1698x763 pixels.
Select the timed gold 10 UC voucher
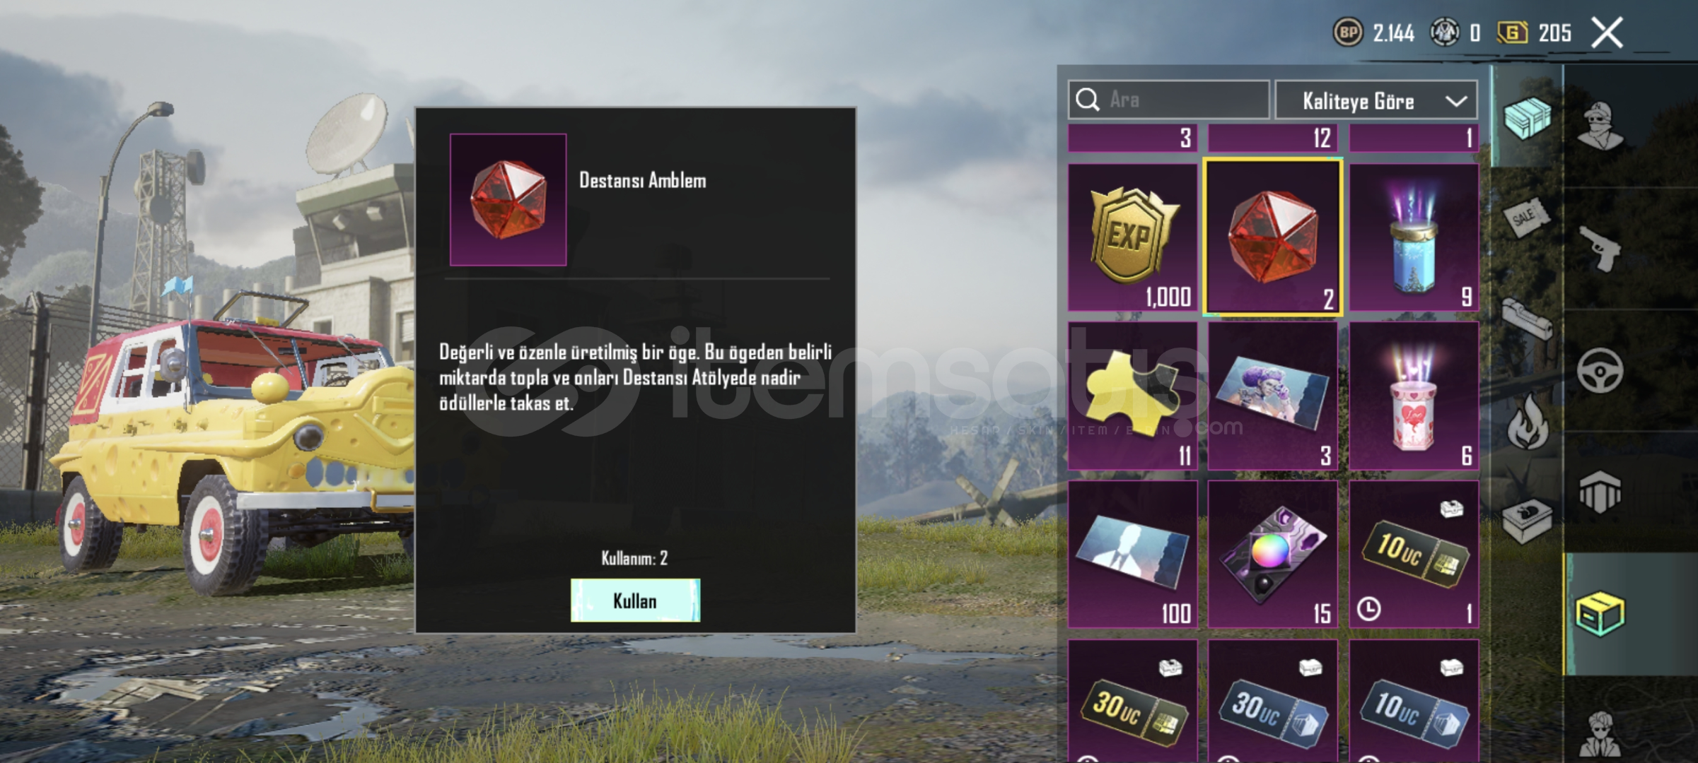point(1414,555)
